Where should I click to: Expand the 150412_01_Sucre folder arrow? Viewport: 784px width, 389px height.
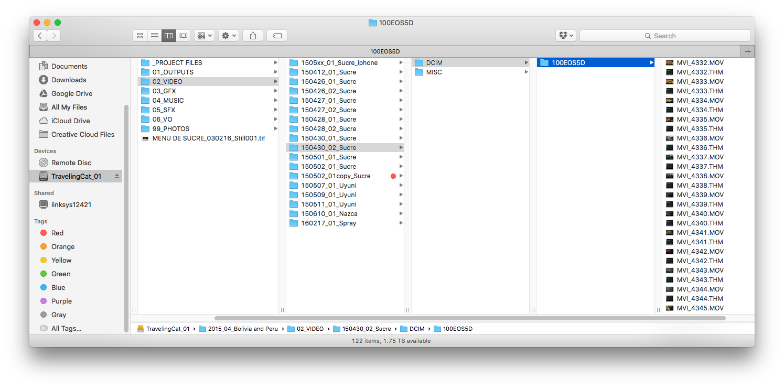(x=401, y=72)
